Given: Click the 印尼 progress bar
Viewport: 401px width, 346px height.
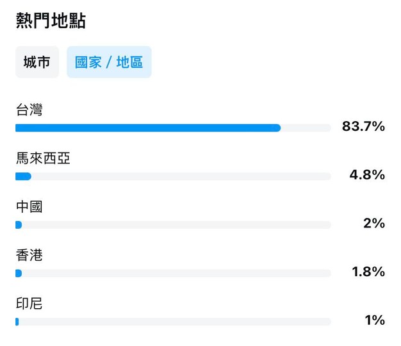Looking at the screenshot, I should coord(173,322).
